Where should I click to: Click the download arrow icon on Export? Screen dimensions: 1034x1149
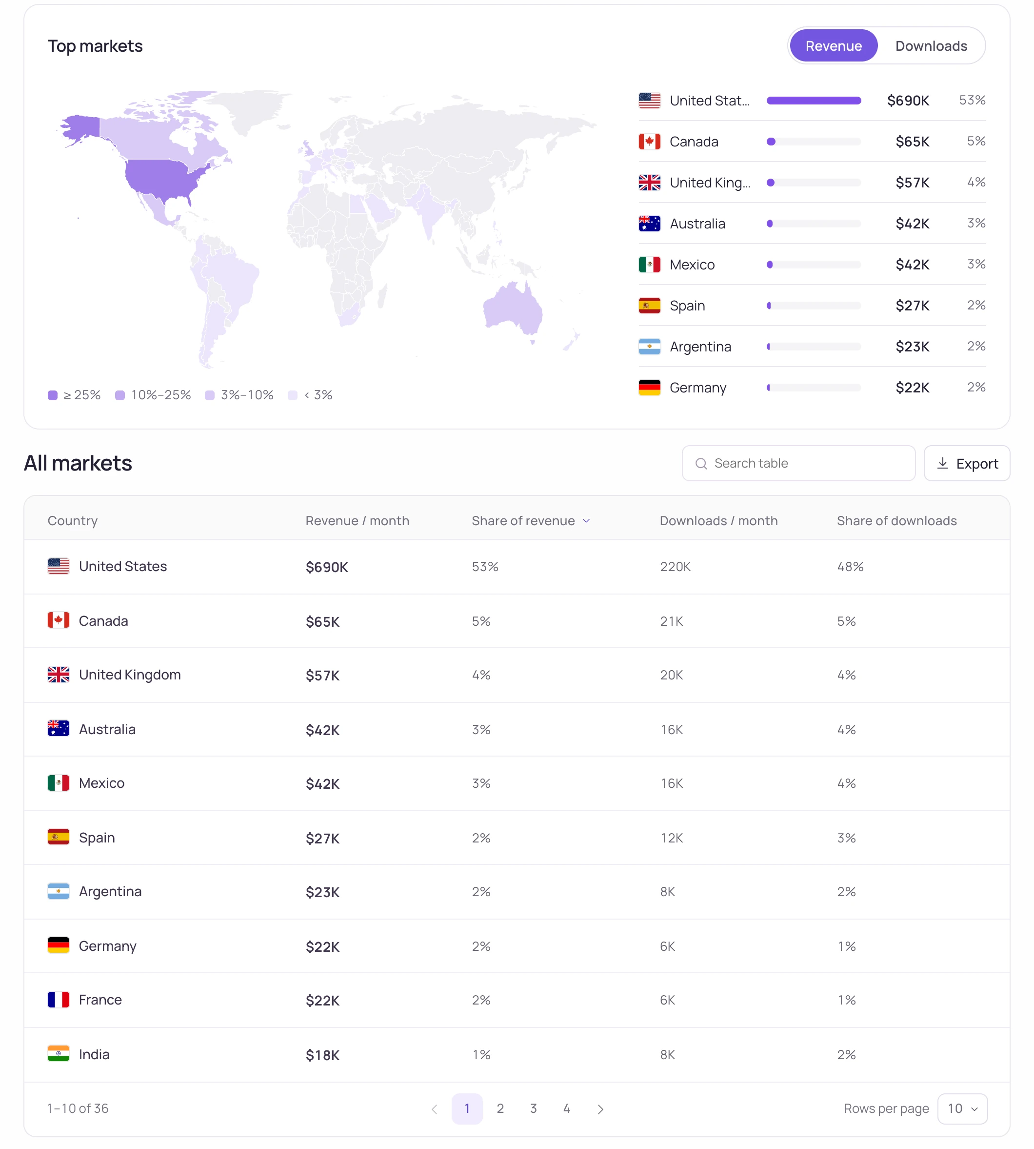pyautogui.click(x=942, y=463)
